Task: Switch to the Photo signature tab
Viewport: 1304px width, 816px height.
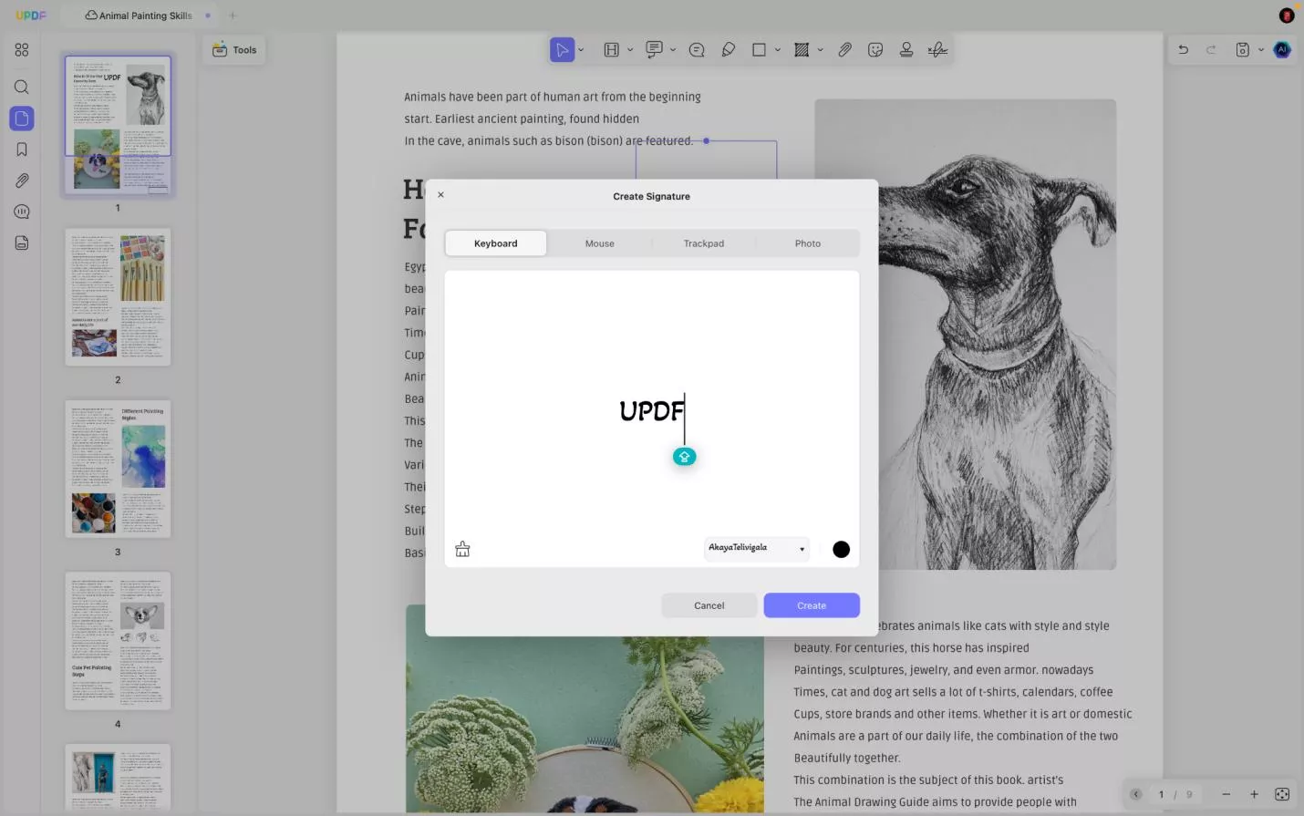Action: point(808,243)
